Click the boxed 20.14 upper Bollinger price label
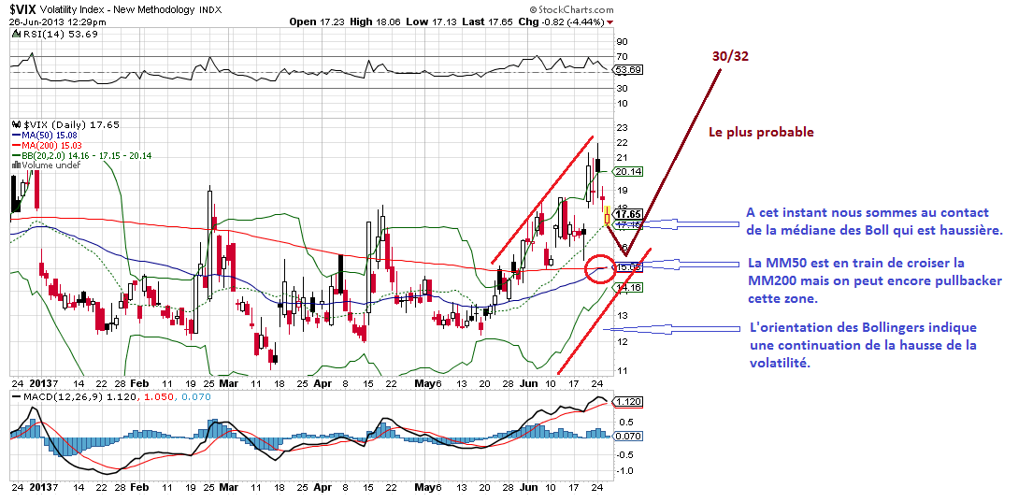 [x=629, y=171]
